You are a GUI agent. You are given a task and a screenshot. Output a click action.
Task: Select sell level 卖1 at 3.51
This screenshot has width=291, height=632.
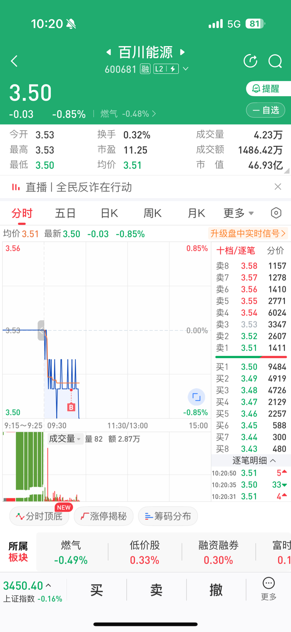pos(251,348)
